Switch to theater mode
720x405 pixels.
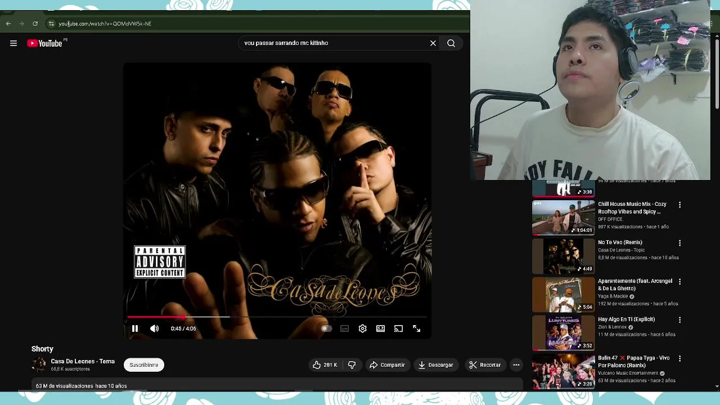pos(380,328)
